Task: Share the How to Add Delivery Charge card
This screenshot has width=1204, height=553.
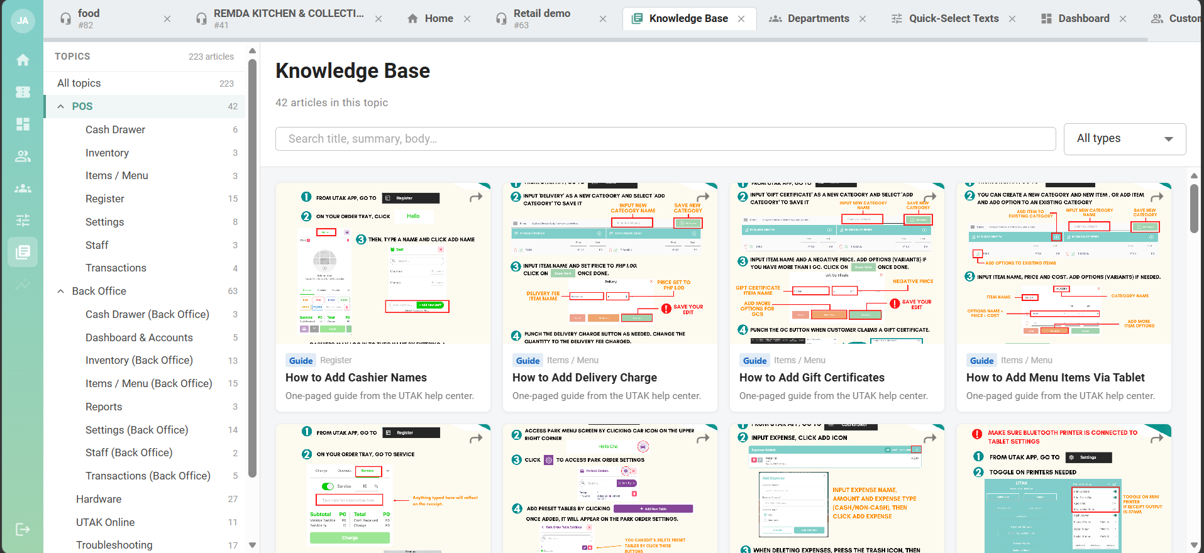Action: point(703,197)
